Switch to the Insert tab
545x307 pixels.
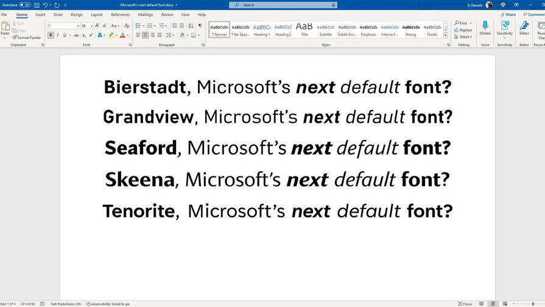click(40, 15)
